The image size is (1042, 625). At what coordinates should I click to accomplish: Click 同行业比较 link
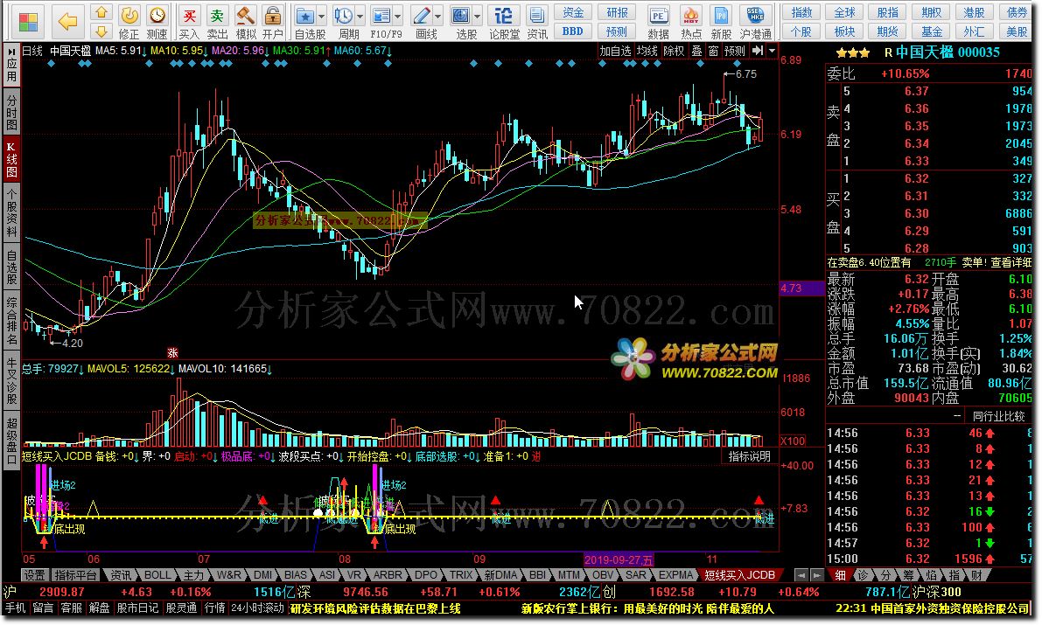click(999, 416)
